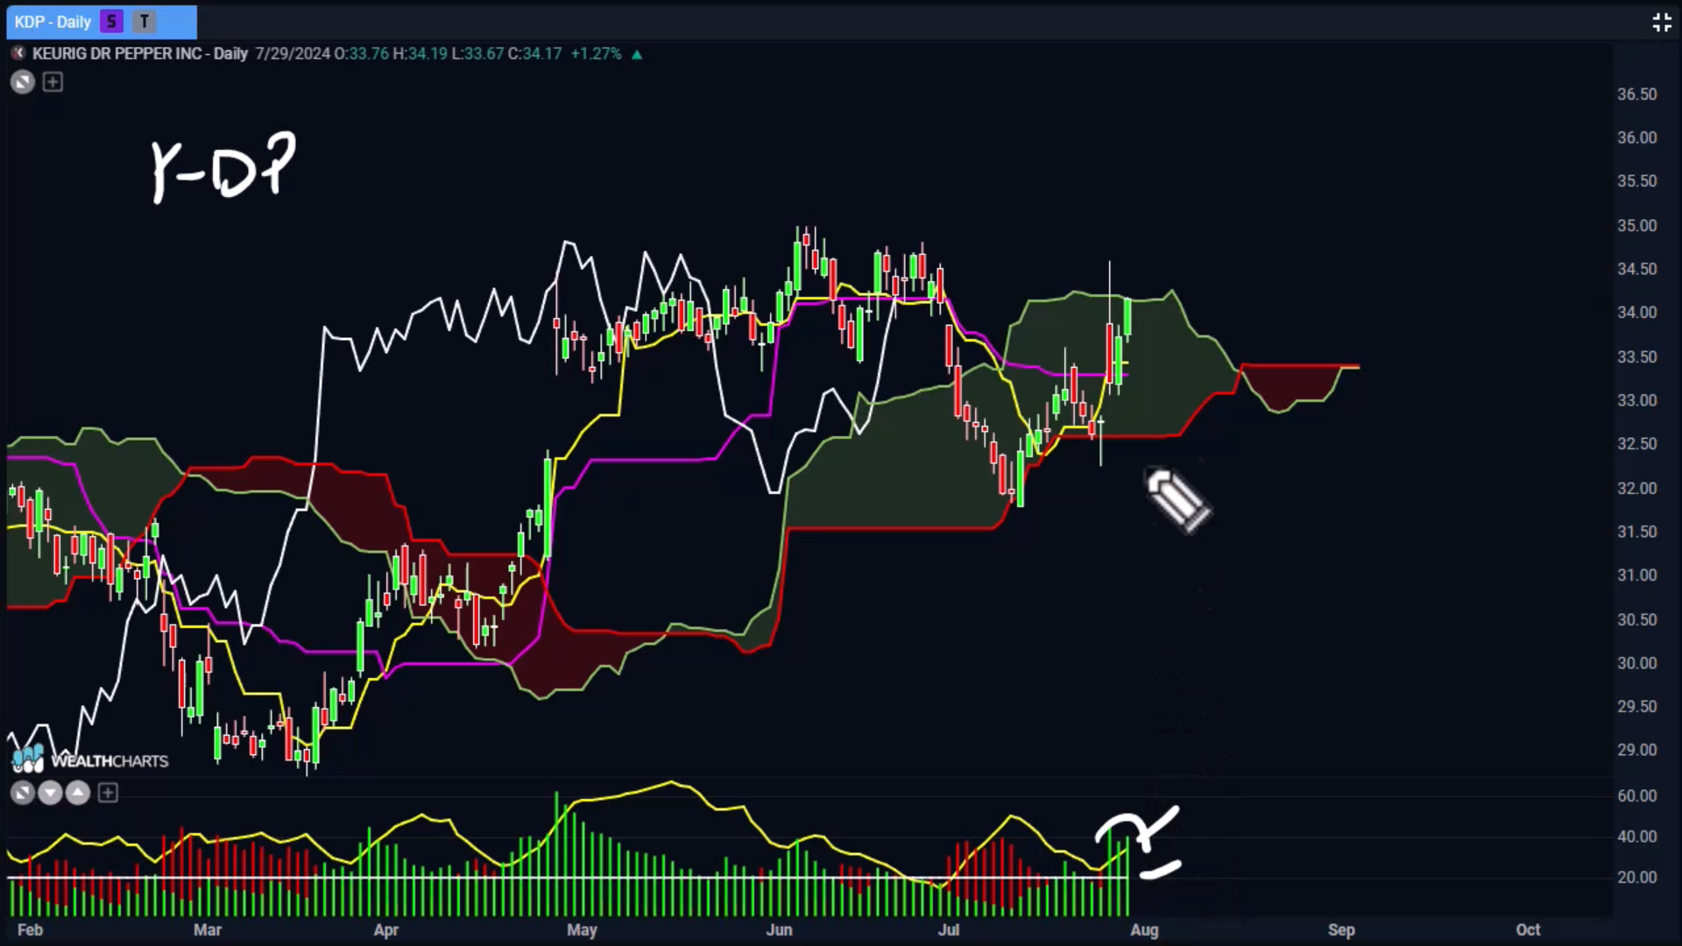The width and height of the screenshot is (1682, 946).
Task: Click the green up-triangle change indicator
Action: (637, 54)
